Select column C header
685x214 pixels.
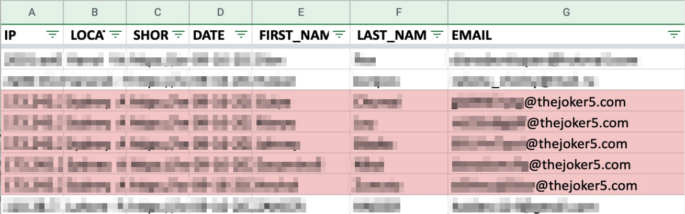158,11
